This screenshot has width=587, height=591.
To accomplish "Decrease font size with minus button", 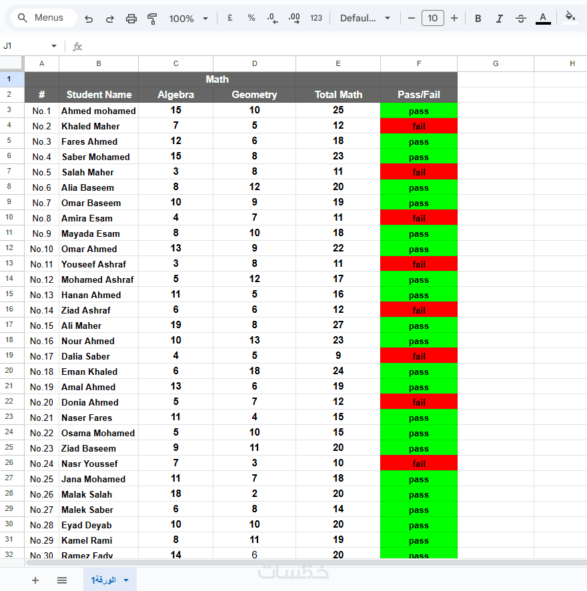I will pyautogui.click(x=412, y=18).
